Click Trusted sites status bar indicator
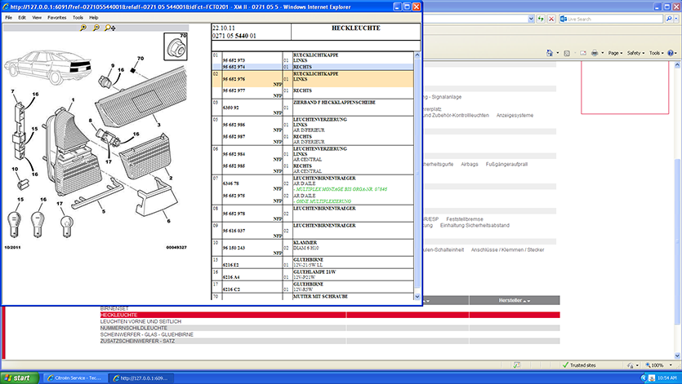This screenshot has width=682, height=384. pos(579,365)
